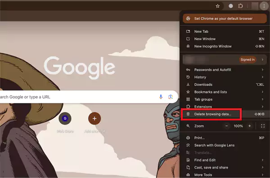Increase zoom with the plus button

(x=249, y=126)
